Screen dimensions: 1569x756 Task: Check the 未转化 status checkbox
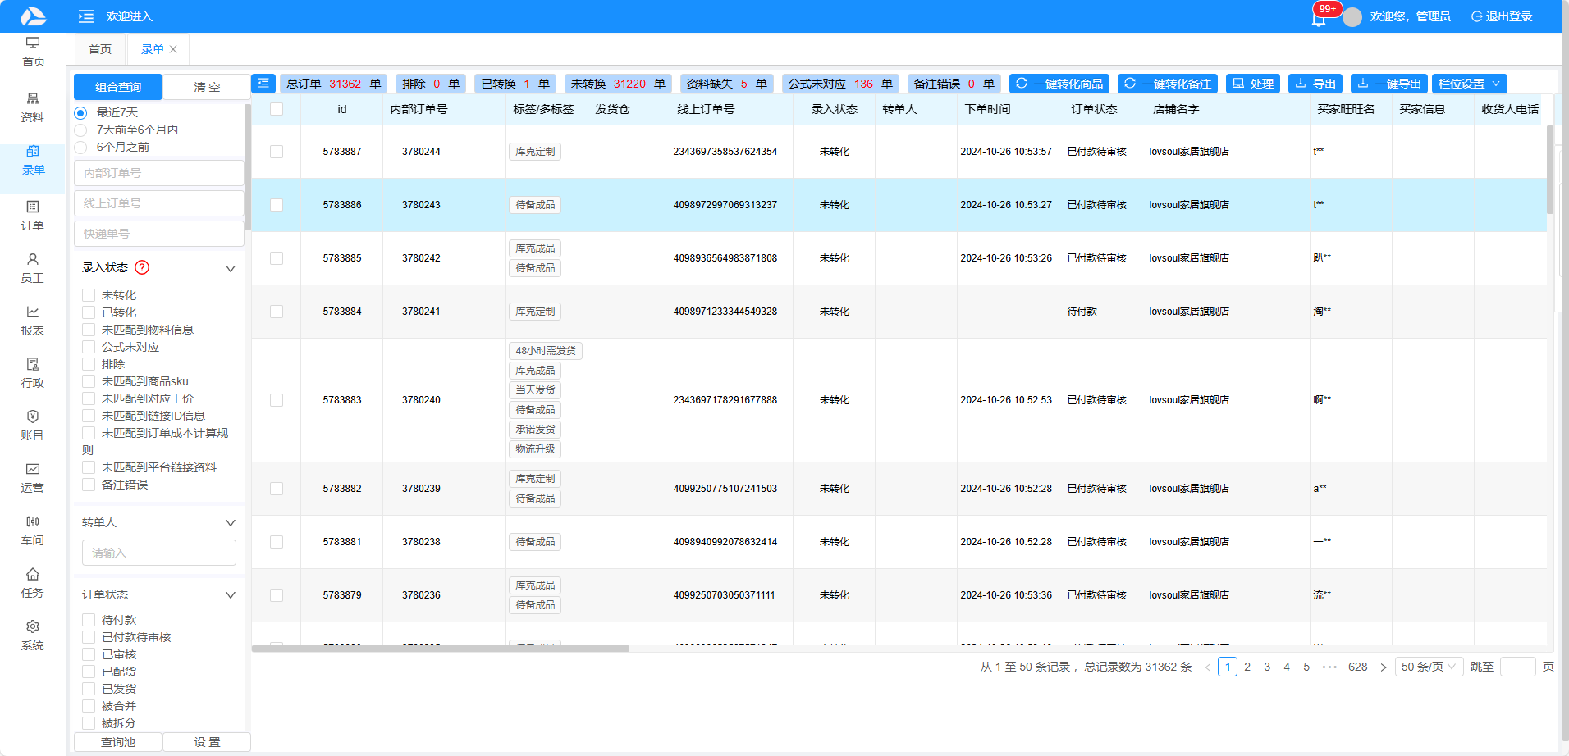coord(89,295)
